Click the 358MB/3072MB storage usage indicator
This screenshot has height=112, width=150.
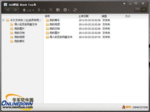click(140, 107)
